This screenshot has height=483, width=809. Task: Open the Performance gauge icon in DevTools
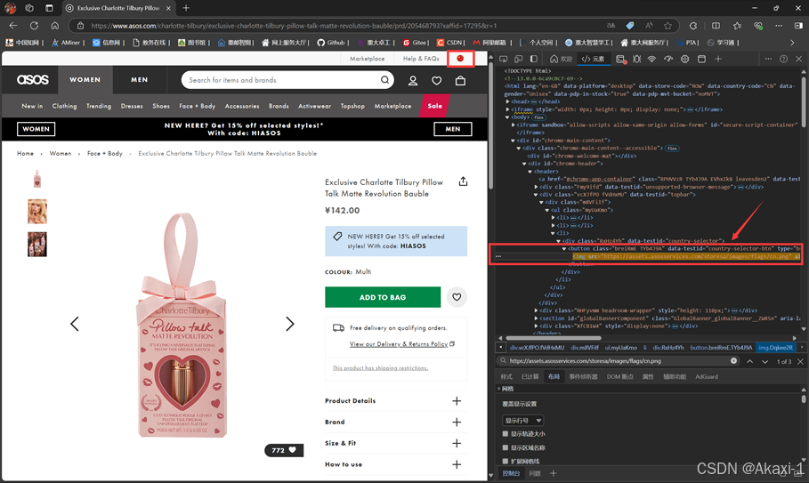tap(668, 59)
